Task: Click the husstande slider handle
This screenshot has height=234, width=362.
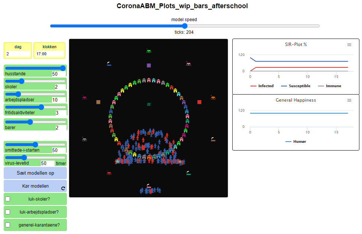Action: (63, 68)
